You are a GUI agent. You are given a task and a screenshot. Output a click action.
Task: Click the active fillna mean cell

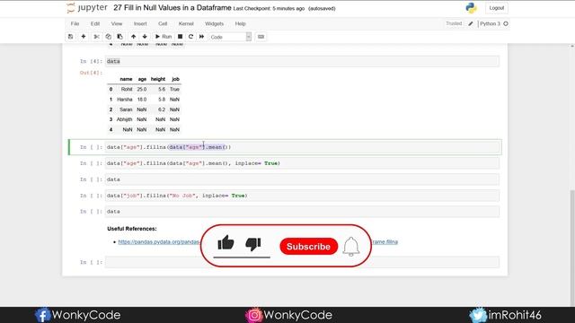[x=302, y=147]
